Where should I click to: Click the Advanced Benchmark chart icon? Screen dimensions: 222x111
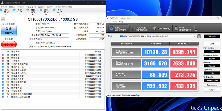click(x=133, y=29)
